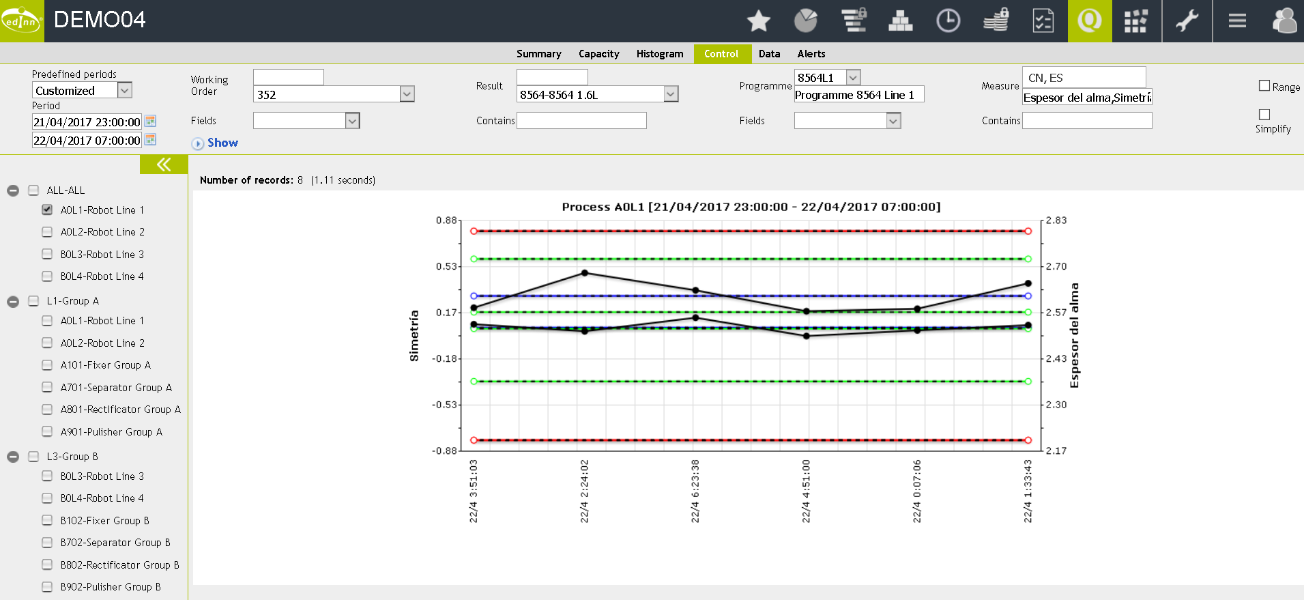Open Result 8564-8564 1.6L dropdown
The image size is (1304, 600).
pyautogui.click(x=597, y=94)
